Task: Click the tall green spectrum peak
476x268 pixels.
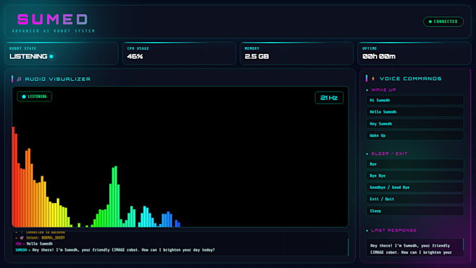Action: (115, 197)
